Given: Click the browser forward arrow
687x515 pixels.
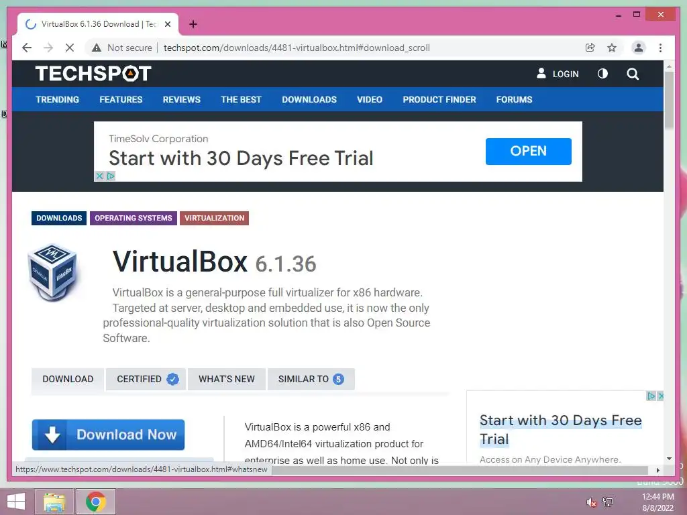Looking at the screenshot, I should (48, 48).
